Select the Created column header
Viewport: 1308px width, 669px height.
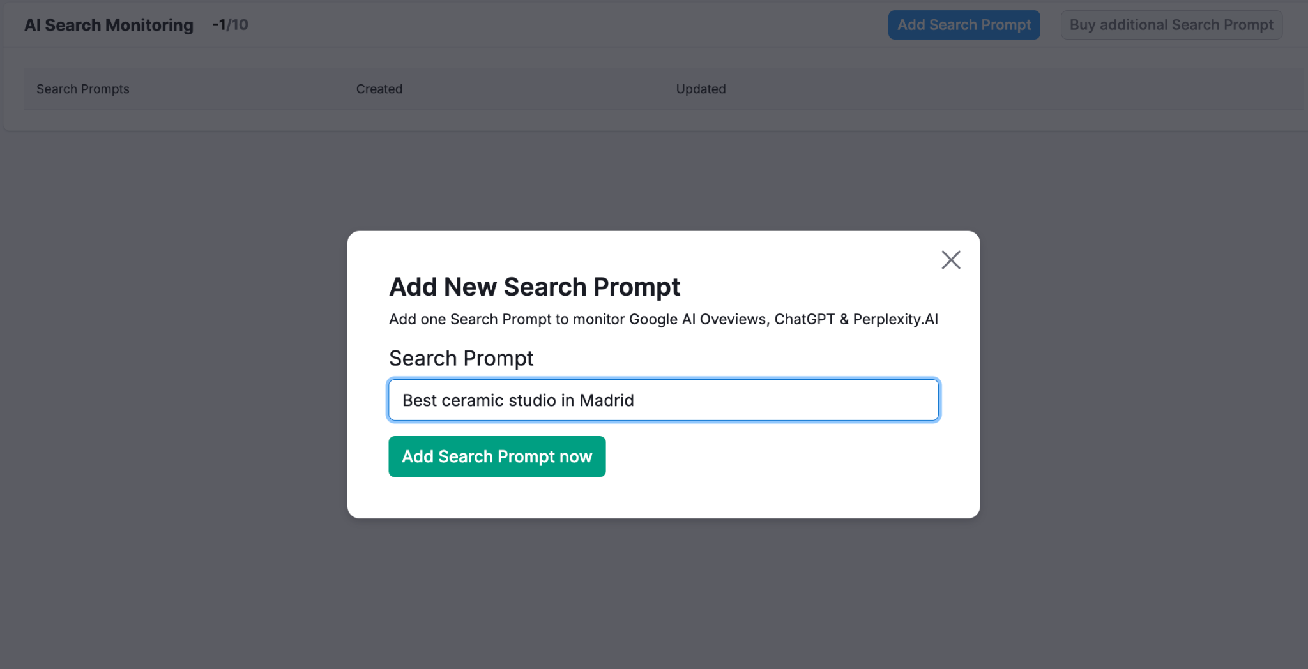[x=379, y=89]
